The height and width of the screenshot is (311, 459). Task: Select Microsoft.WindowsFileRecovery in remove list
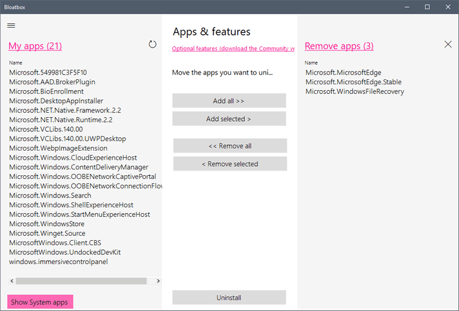click(x=355, y=91)
